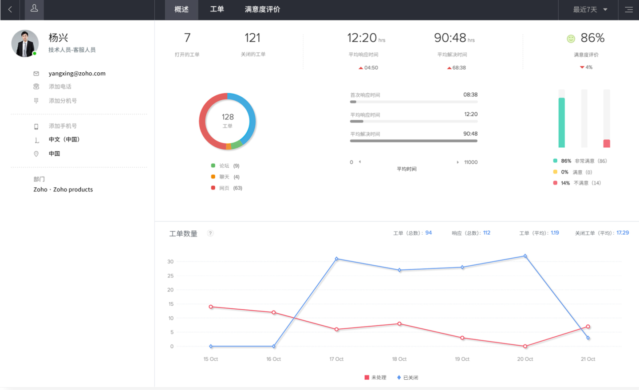The width and height of the screenshot is (639, 390).
Task: Switch to the 工单 tab
Action: (217, 9)
